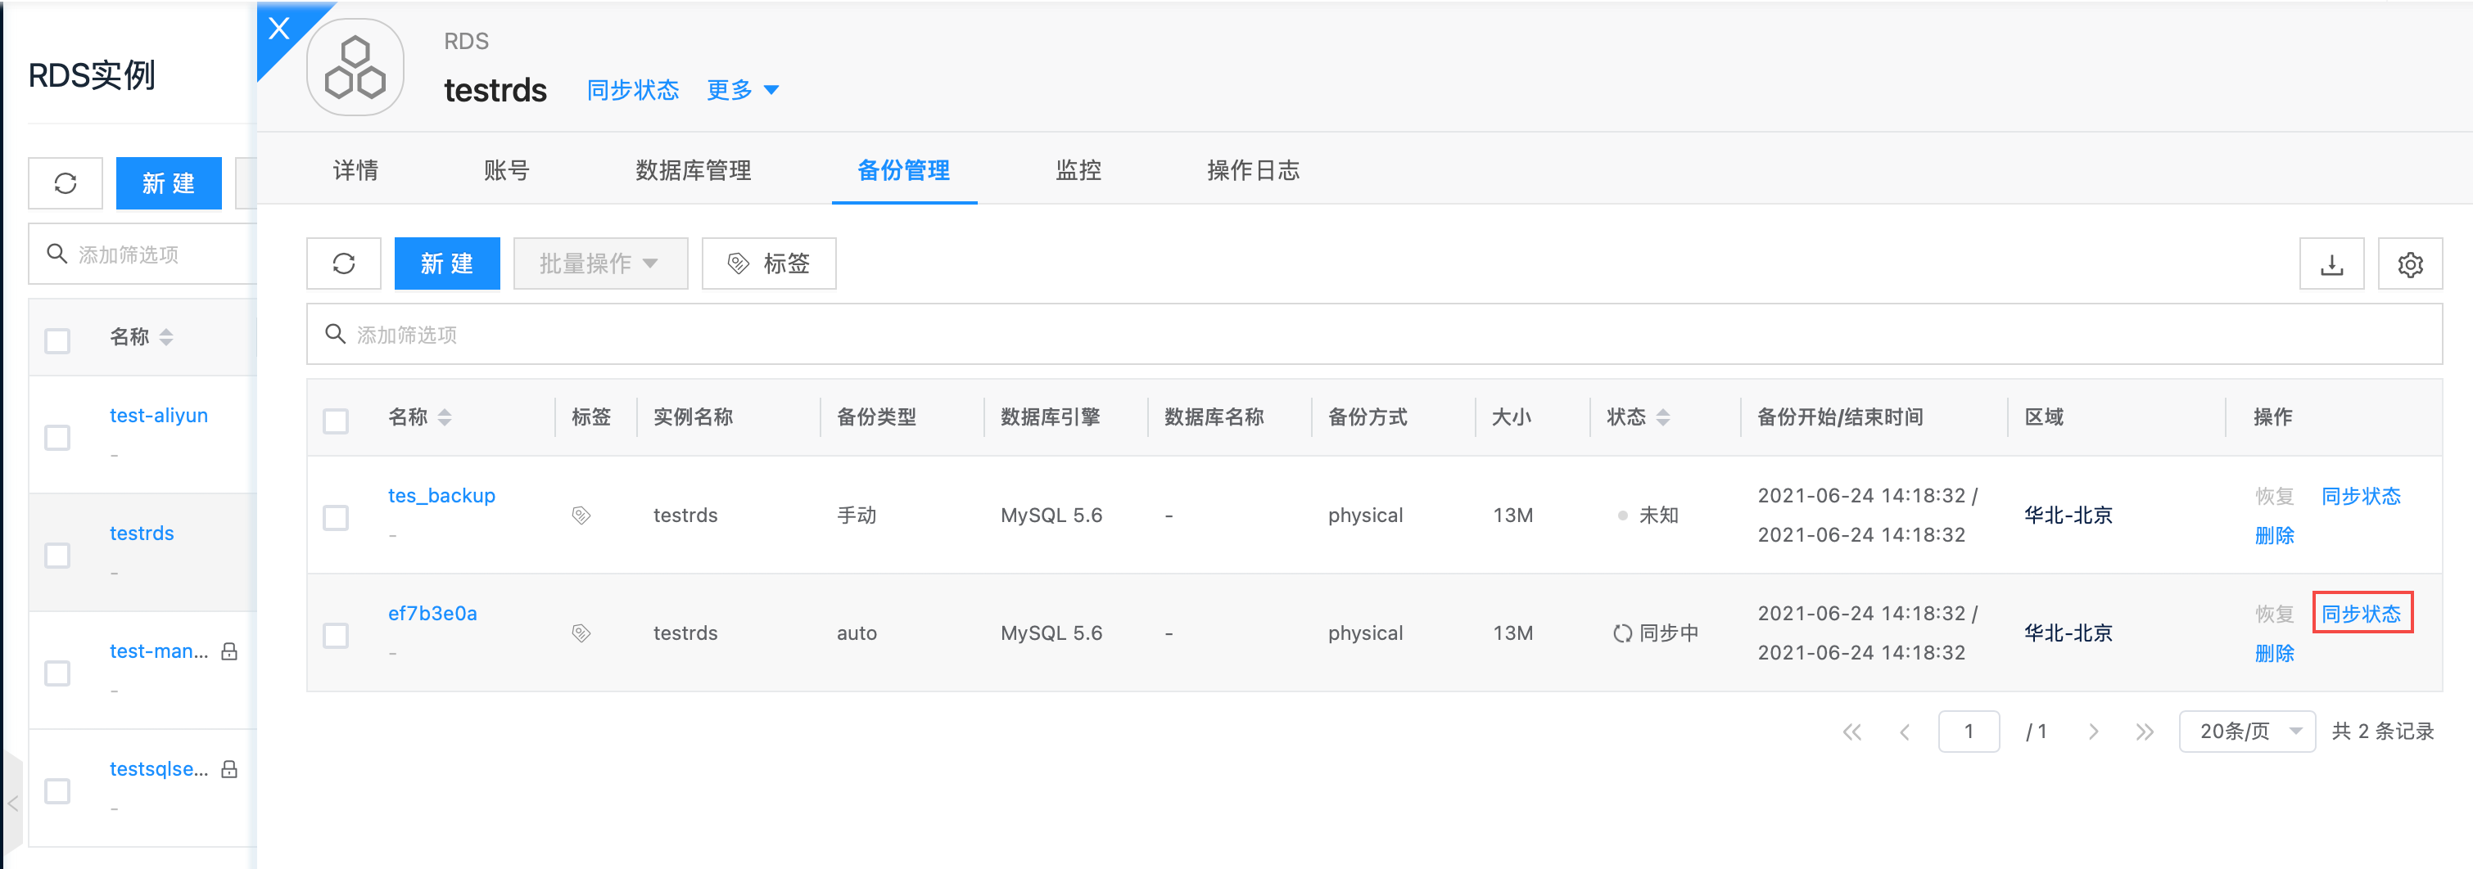
Task: Switch to the 数据库管理 tab
Action: (693, 171)
